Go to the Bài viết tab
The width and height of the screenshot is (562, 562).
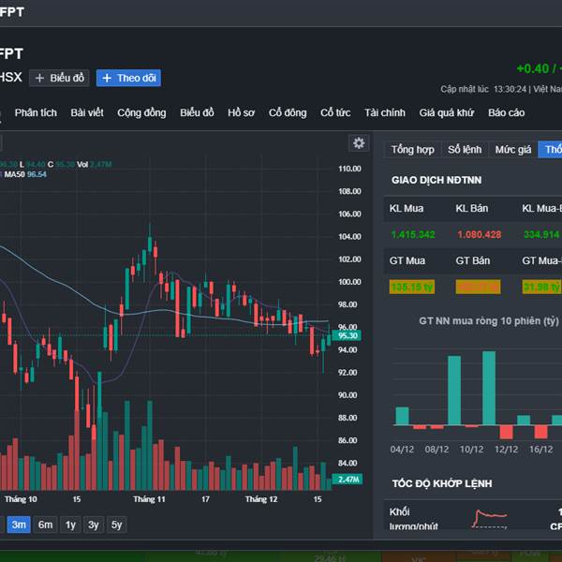point(87,113)
